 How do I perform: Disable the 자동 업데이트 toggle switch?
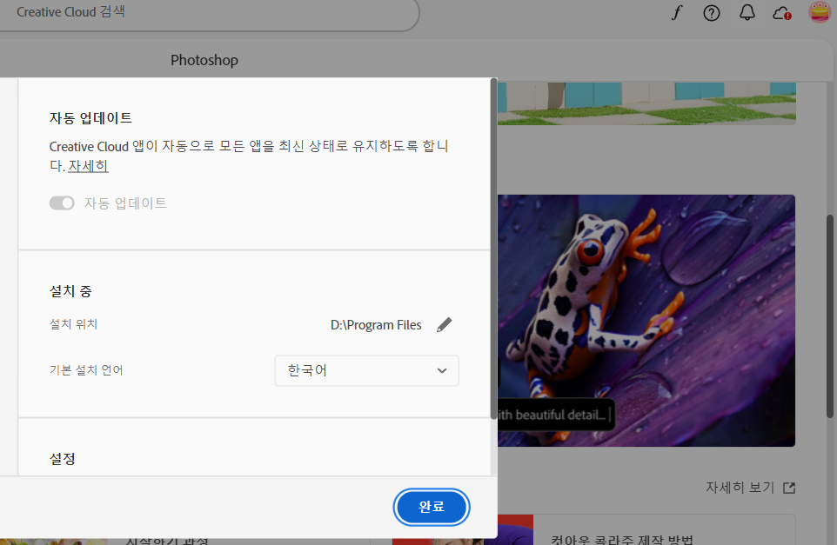point(62,203)
